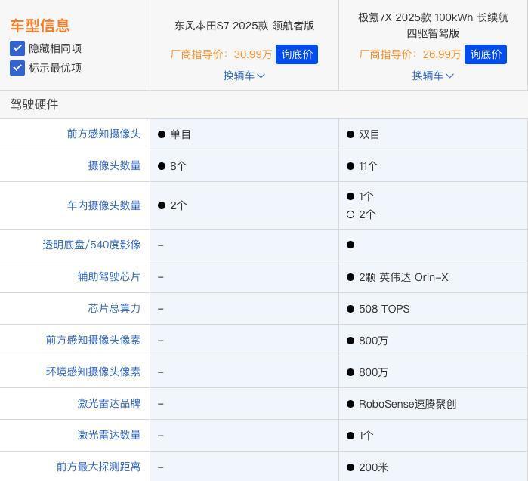
Task: Click the 厂商指导价 26.99万 price
Action: point(410,54)
